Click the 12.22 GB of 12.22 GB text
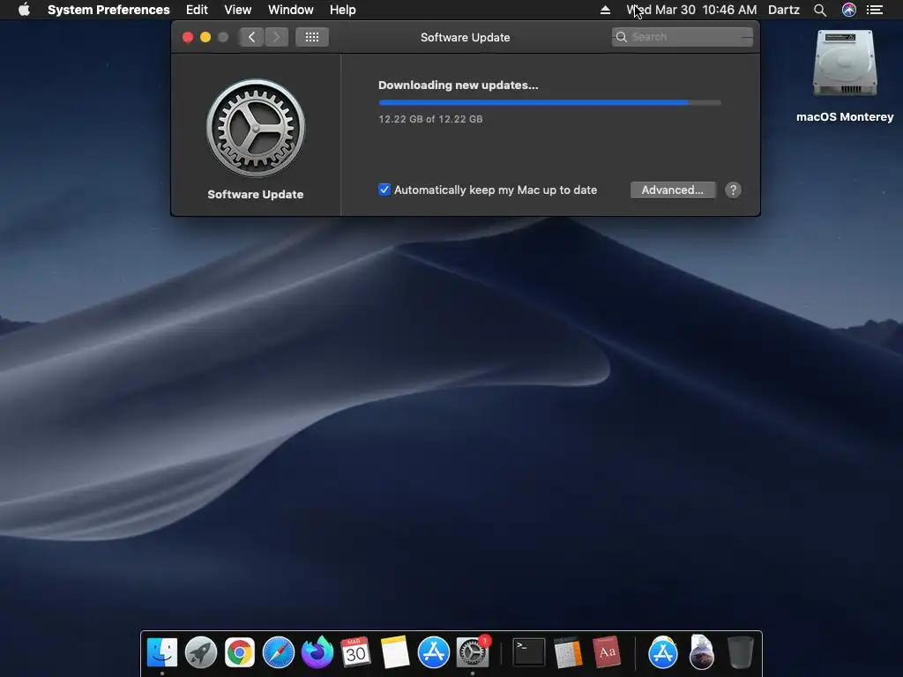Image resolution: width=903 pixels, height=677 pixels. pyautogui.click(x=430, y=119)
